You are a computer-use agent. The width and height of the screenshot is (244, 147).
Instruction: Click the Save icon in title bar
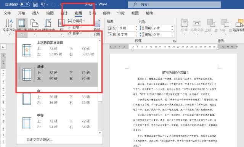[x=35, y=5]
